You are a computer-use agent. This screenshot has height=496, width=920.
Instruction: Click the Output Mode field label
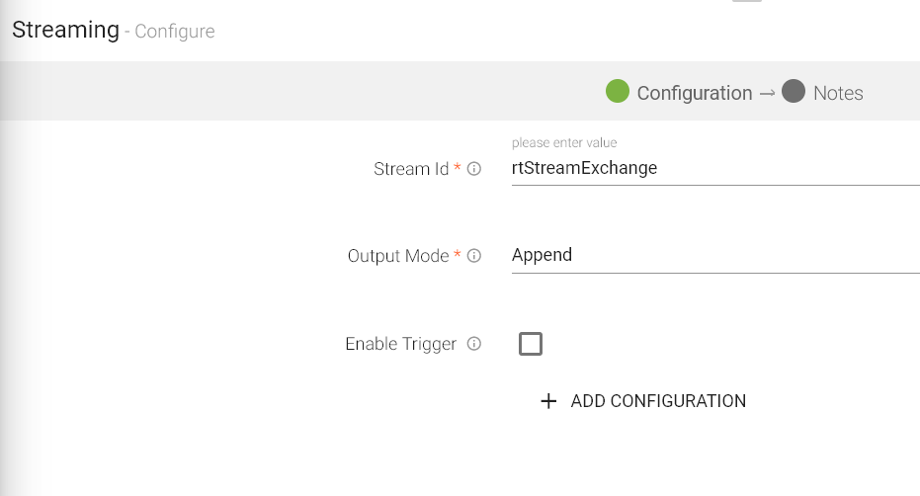(398, 256)
